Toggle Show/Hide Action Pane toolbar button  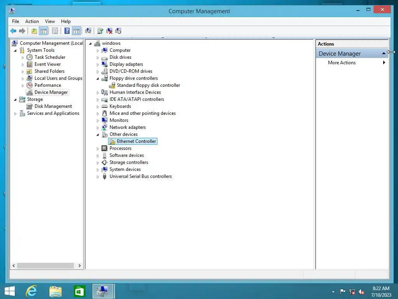(77, 31)
